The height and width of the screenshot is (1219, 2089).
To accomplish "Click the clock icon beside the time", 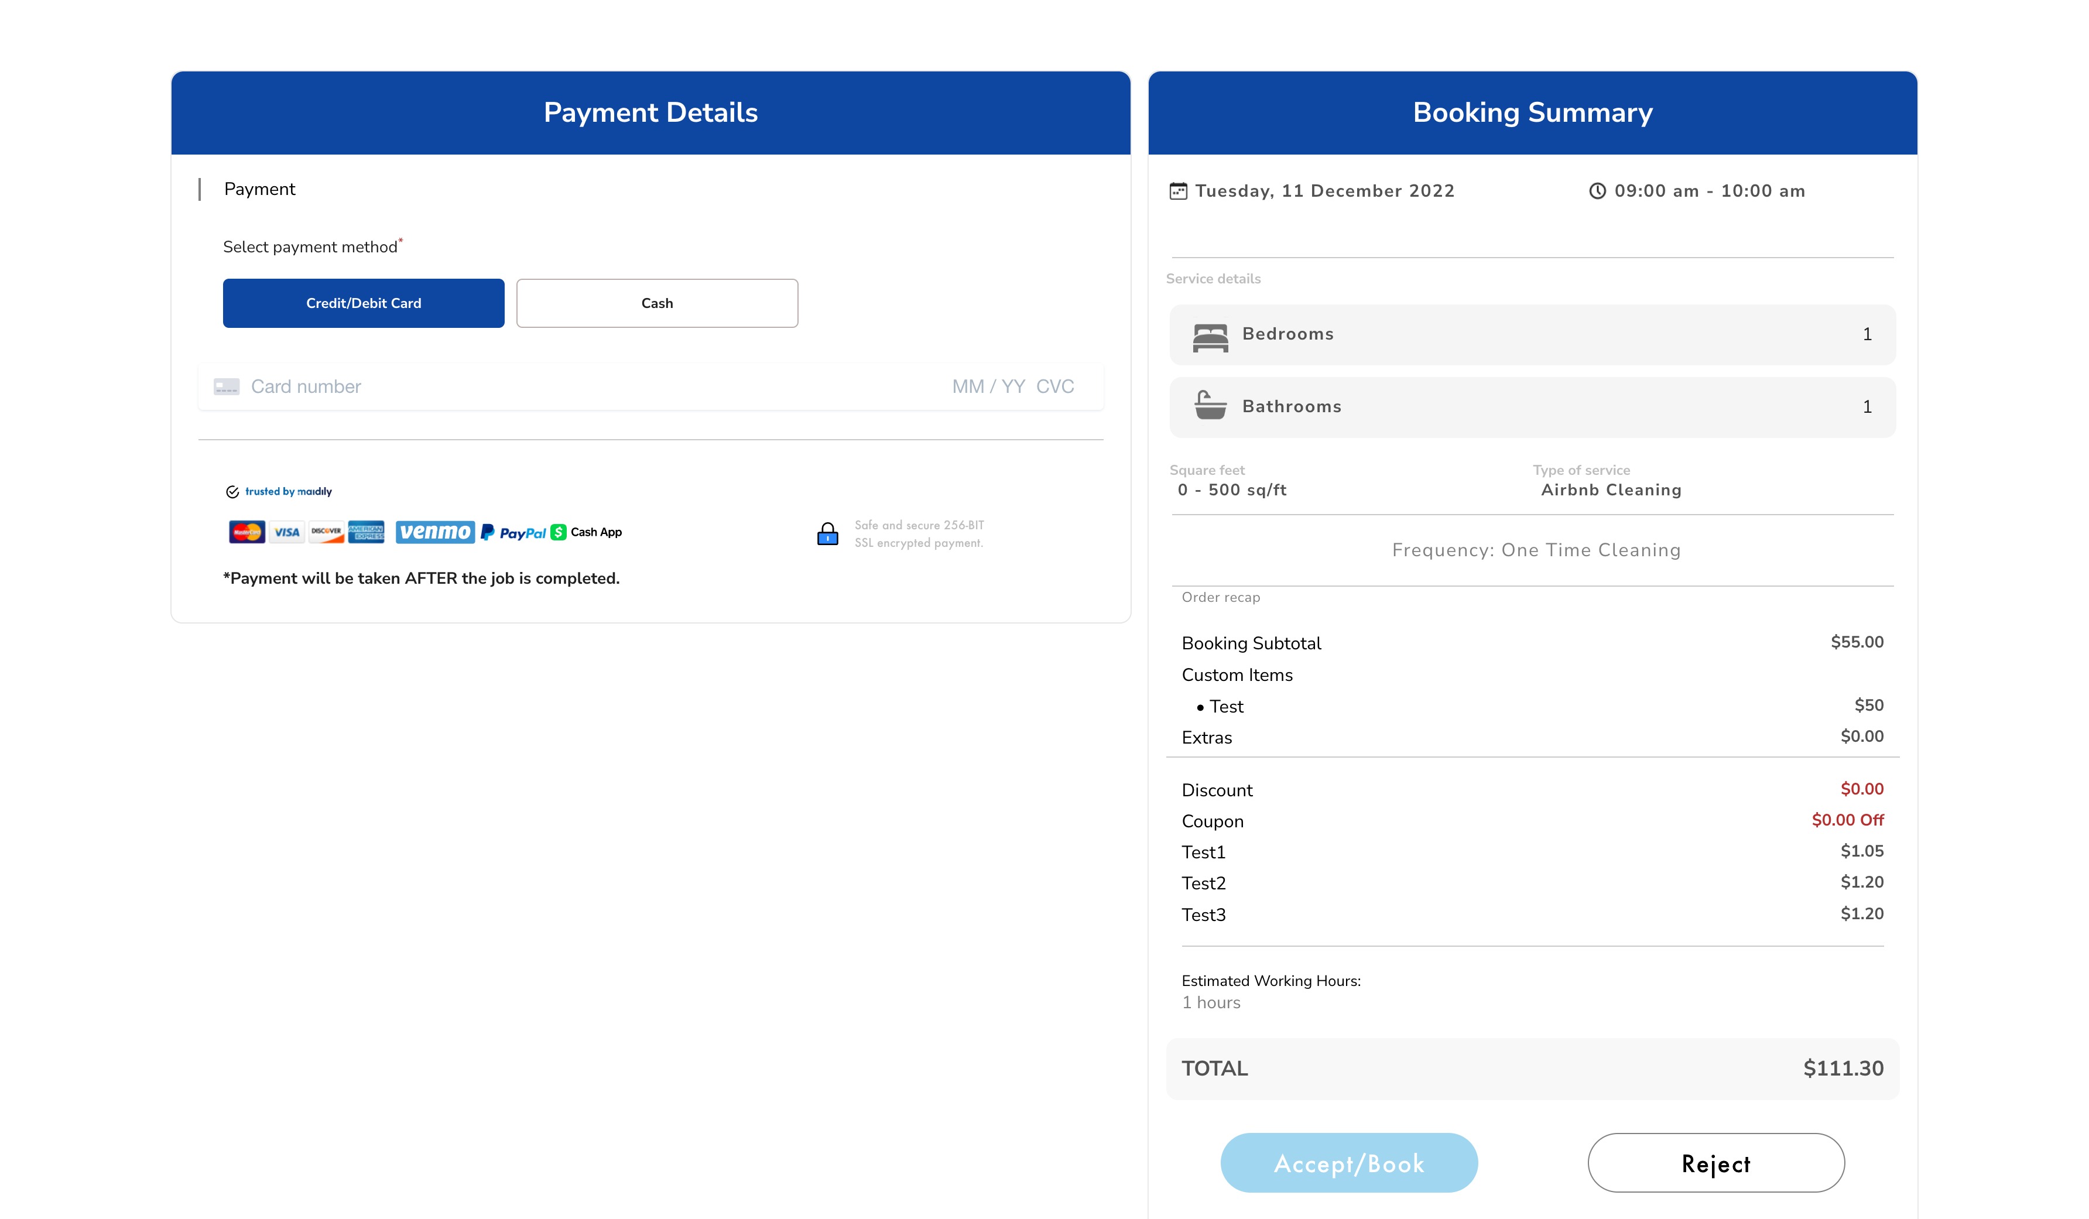I will coord(1597,191).
